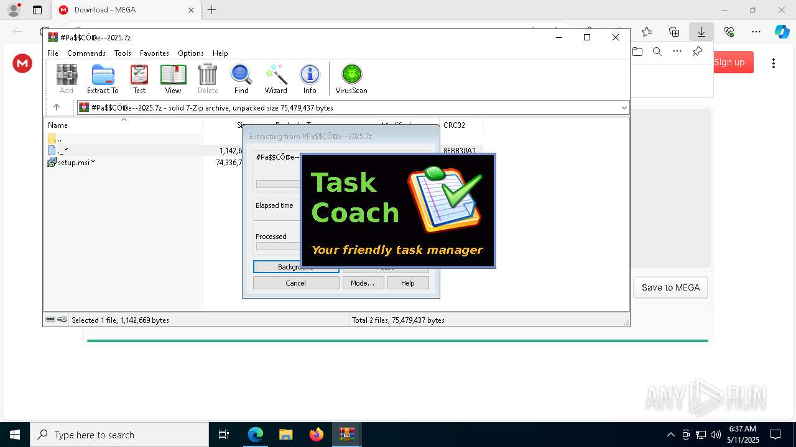Click the Find magnifier icon
This screenshot has height=447, width=796.
(x=241, y=79)
